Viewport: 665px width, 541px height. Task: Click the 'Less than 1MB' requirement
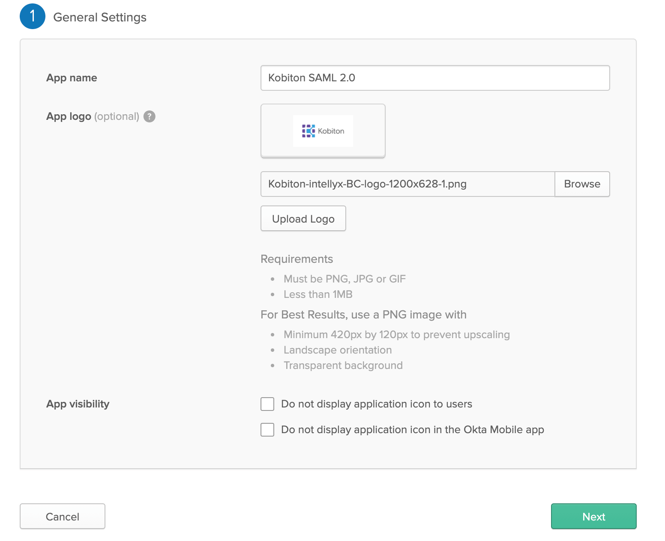click(x=318, y=294)
